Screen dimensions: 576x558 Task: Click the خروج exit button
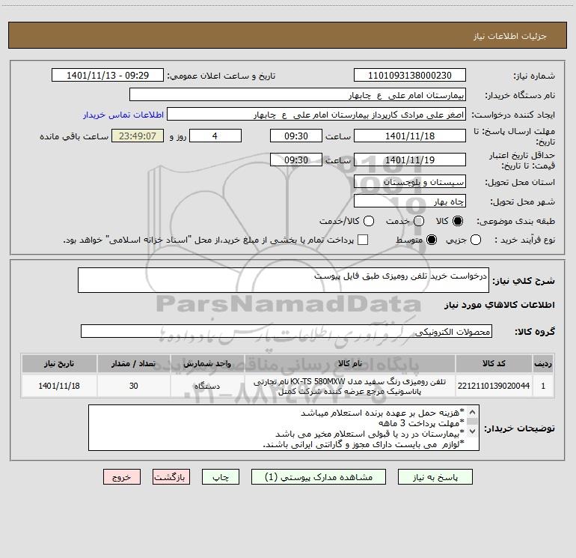point(122,477)
